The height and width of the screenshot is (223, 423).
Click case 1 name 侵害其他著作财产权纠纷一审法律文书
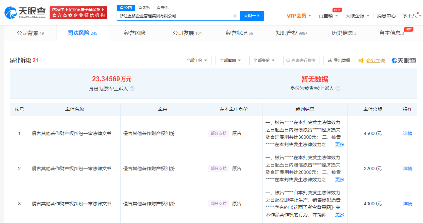(71, 133)
